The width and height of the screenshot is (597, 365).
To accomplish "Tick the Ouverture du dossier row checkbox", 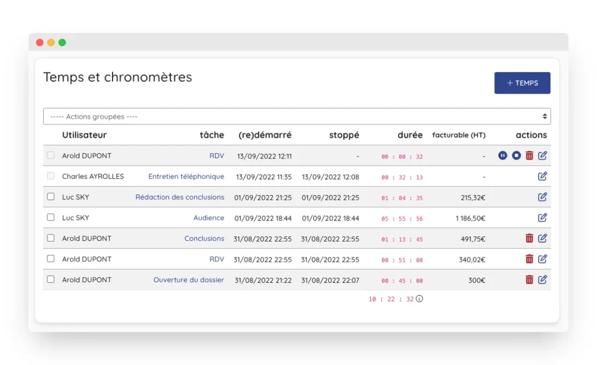I will coord(51,279).
